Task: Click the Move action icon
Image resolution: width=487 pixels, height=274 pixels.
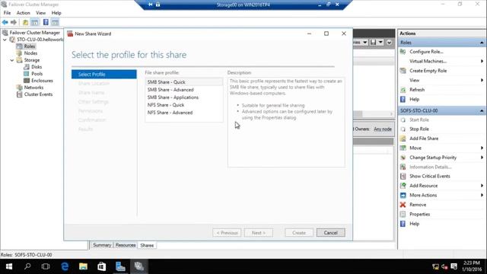Action: tap(403, 148)
